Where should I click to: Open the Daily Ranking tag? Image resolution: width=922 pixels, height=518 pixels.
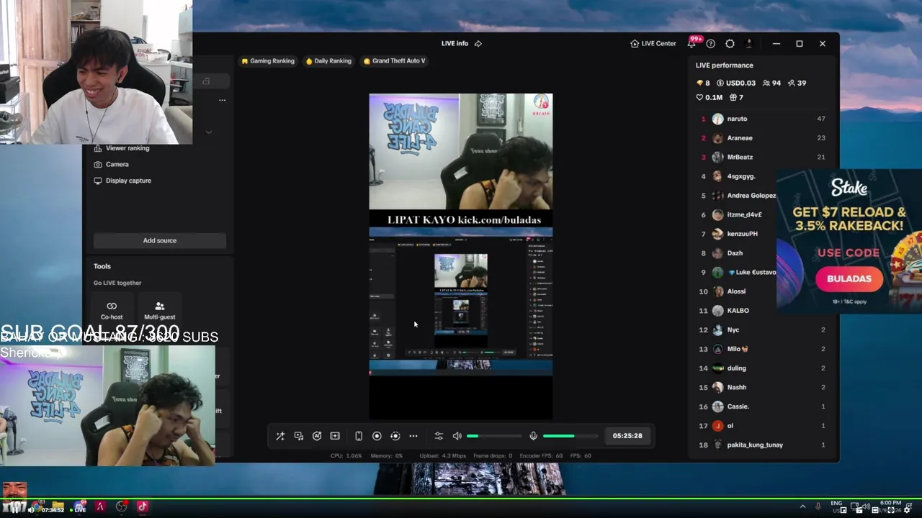328,61
